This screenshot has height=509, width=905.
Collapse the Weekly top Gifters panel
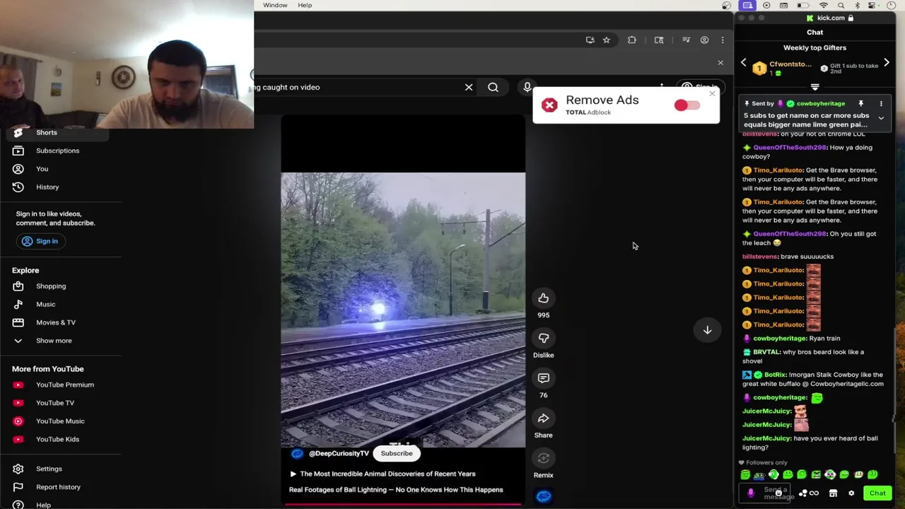pyautogui.click(x=814, y=87)
